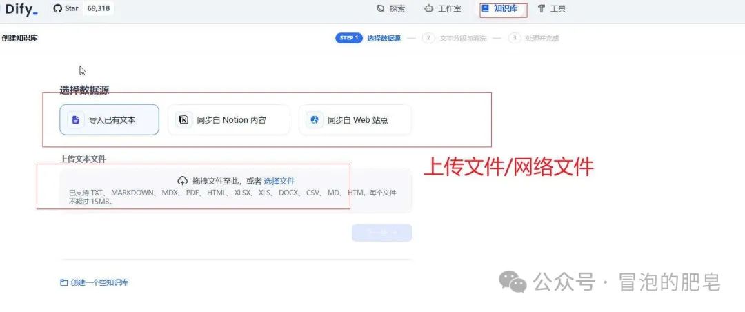Screen dimensions: 745x312
Task: Click the Dify logo
Action: pyautogui.click(x=21, y=10)
